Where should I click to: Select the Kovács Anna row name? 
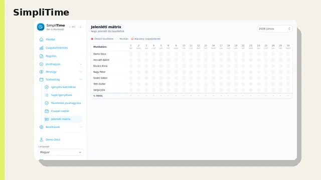coord(100,66)
